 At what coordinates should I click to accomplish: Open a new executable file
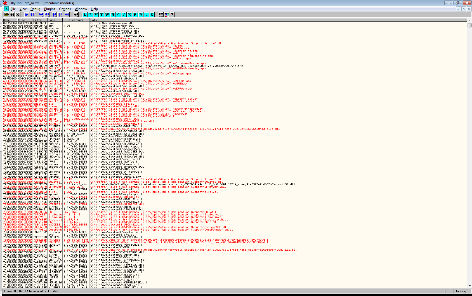tap(6, 15)
